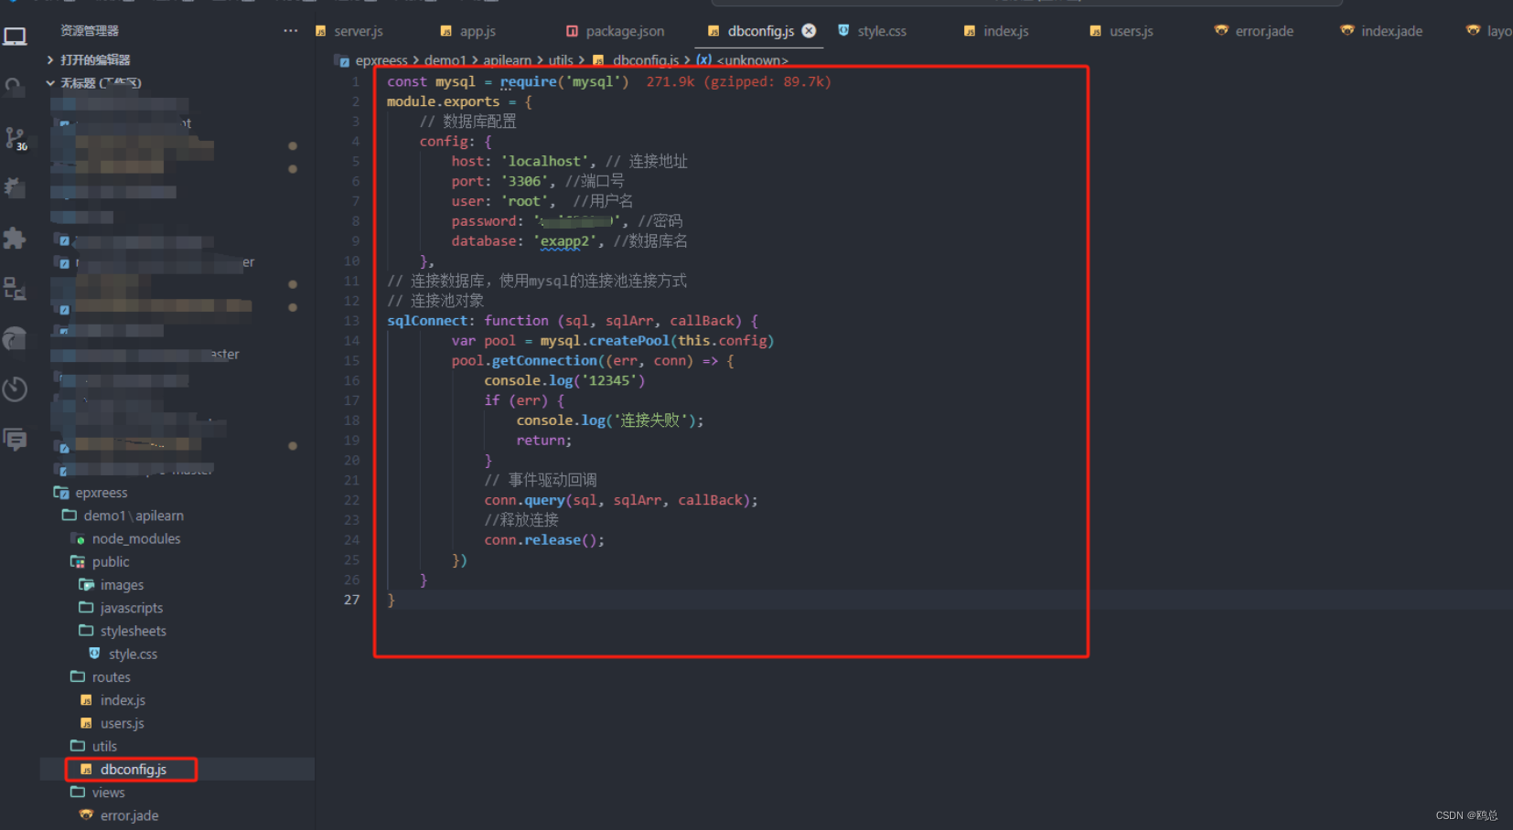Switch to the index.jade tab
The width and height of the screenshot is (1513, 830).
[x=1381, y=31]
